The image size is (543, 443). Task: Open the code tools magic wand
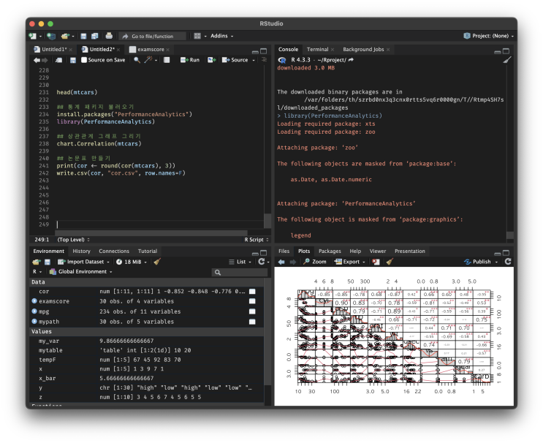click(x=149, y=60)
